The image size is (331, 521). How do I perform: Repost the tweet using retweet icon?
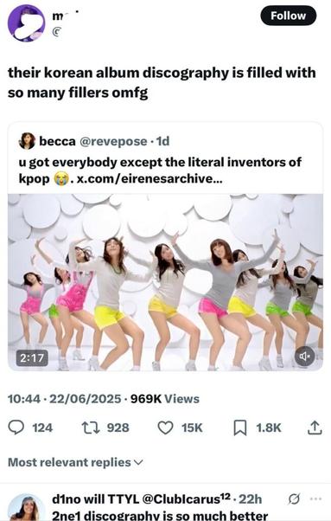pos(91,428)
